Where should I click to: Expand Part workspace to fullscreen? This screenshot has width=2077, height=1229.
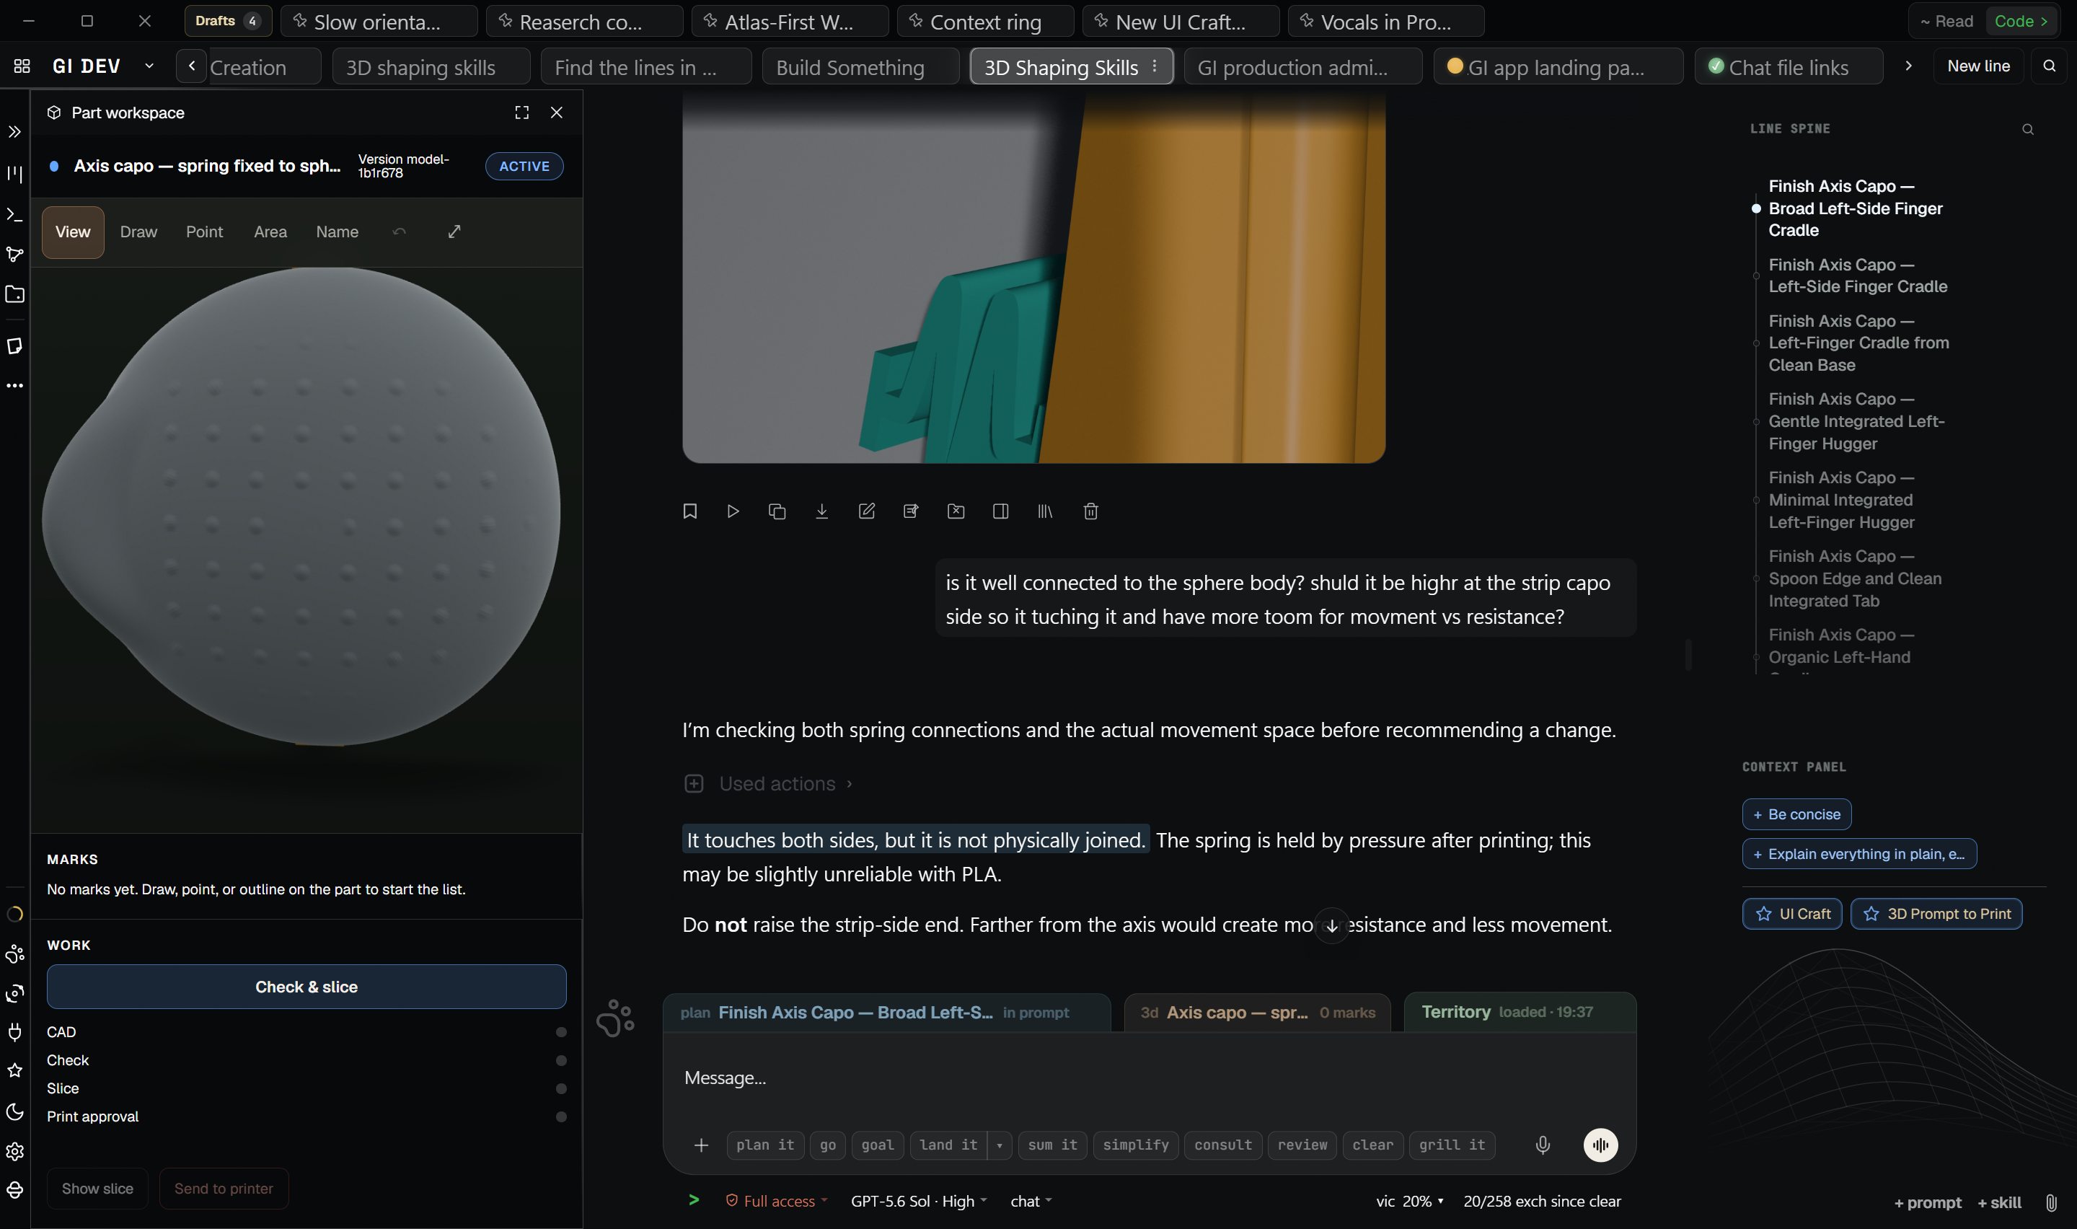(x=521, y=113)
